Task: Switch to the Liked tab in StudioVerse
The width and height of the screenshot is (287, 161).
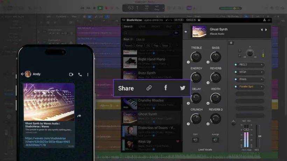Action: (x=142, y=27)
